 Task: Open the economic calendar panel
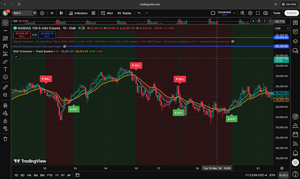pos(295,135)
